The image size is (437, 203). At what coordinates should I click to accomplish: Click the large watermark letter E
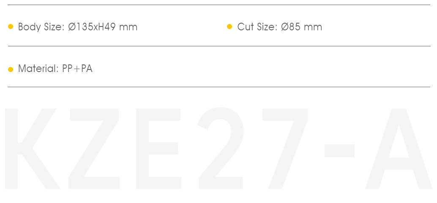click(x=158, y=149)
